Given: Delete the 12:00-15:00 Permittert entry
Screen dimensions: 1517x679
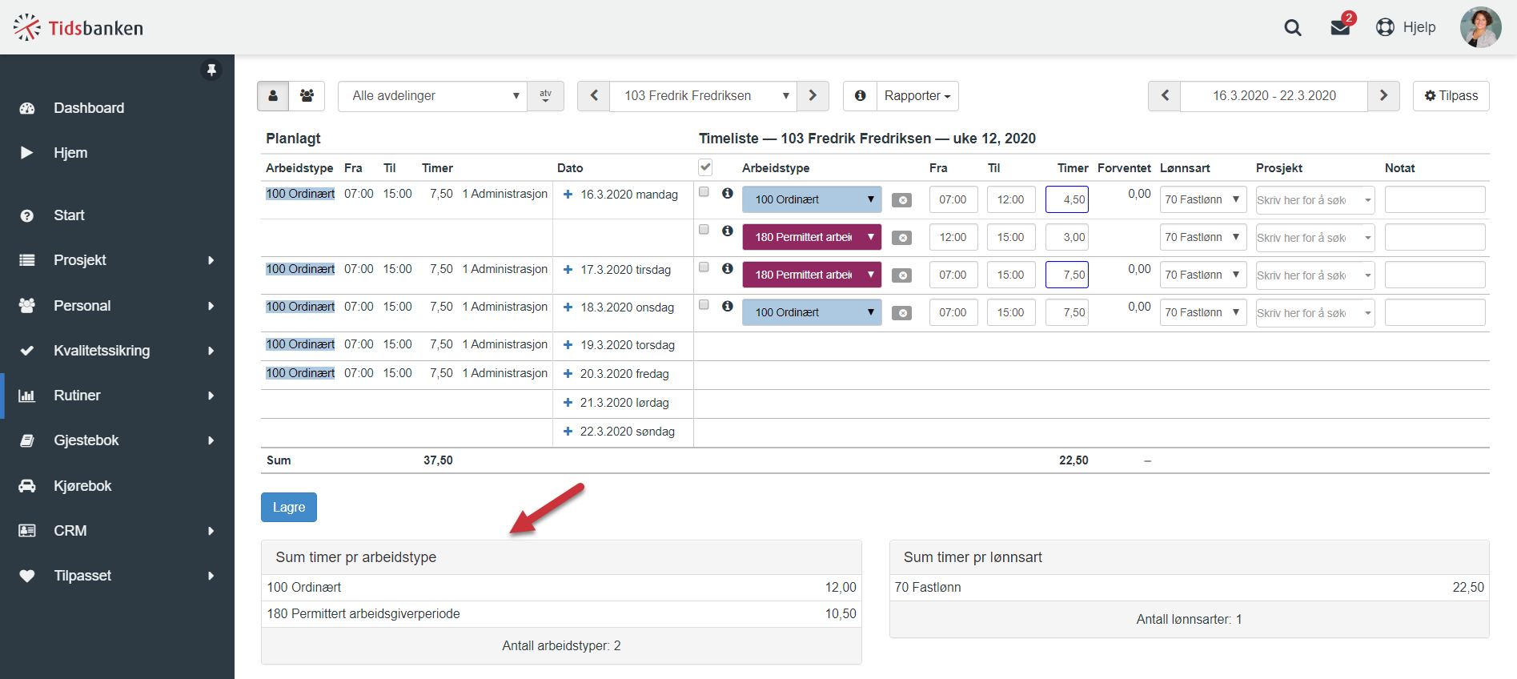Looking at the screenshot, I should click(902, 238).
